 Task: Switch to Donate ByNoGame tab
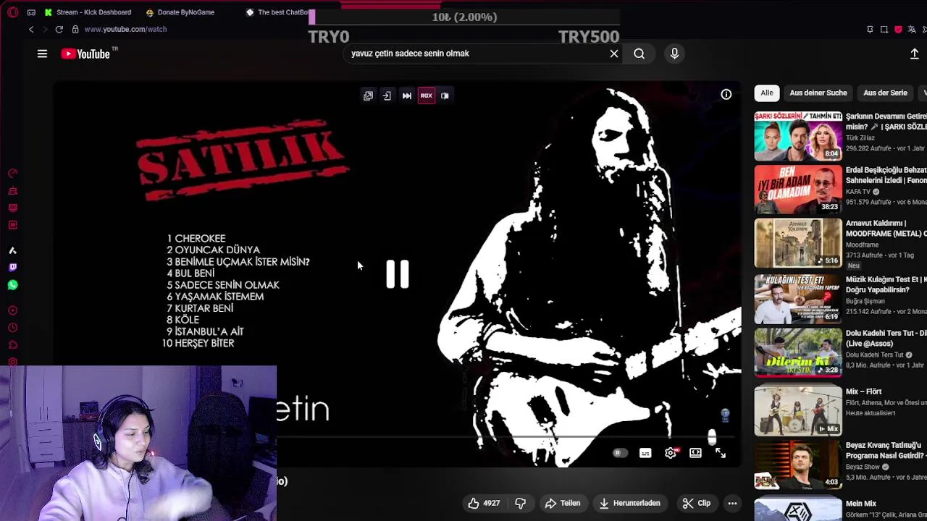click(180, 12)
